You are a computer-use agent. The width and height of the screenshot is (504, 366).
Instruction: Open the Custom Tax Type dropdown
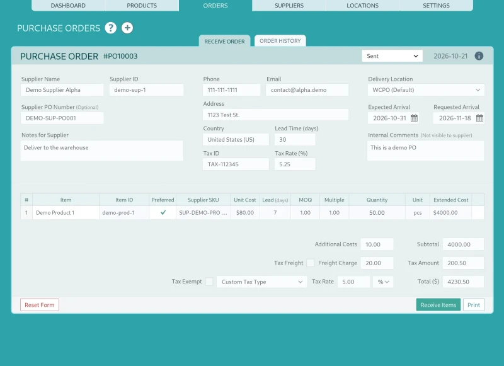pos(261,282)
